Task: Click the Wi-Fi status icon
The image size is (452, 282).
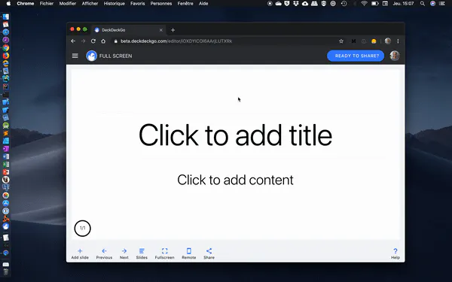Action: pos(364,4)
